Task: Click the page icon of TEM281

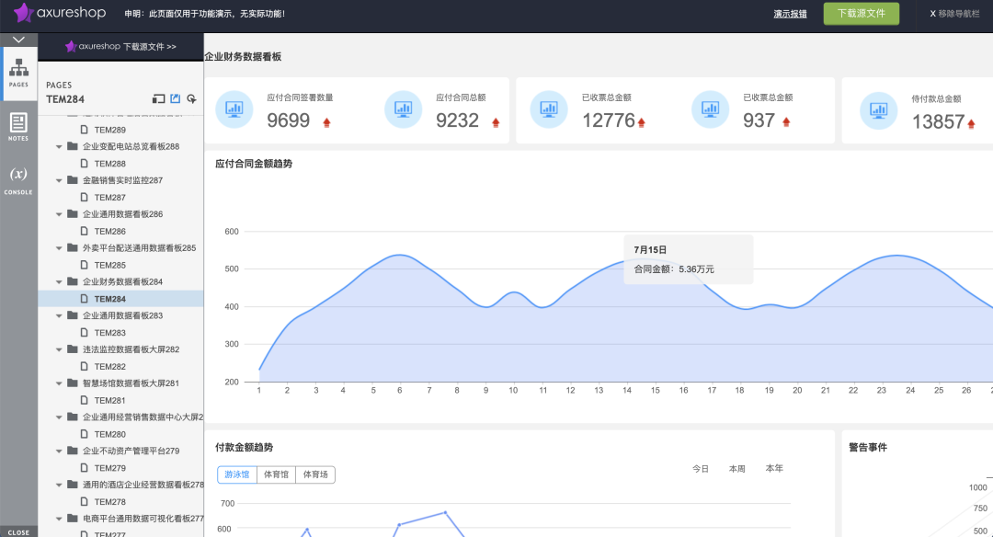Action: (x=85, y=400)
